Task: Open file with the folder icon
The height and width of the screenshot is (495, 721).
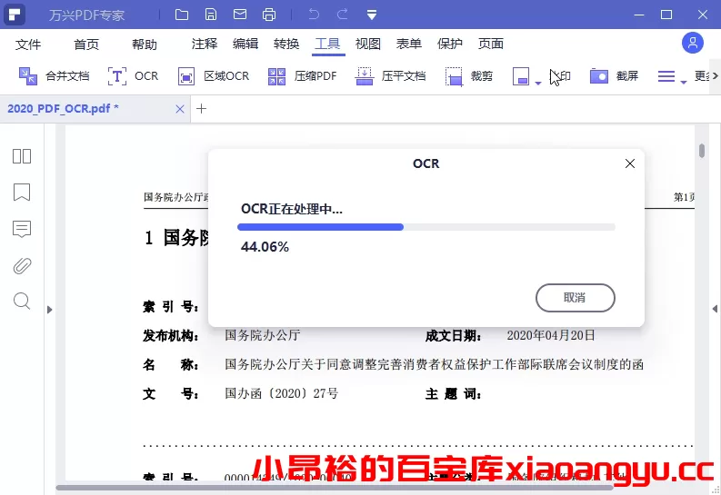Action: 182,15
